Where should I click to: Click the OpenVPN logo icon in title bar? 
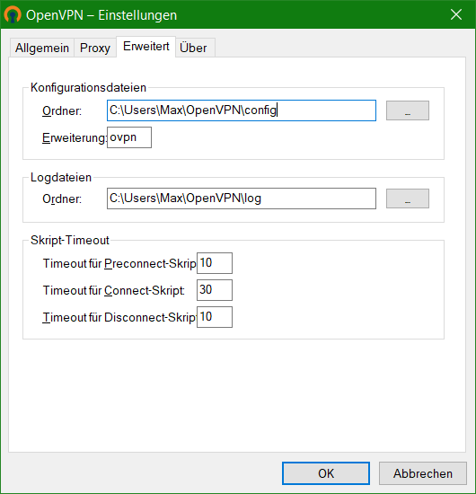pyautogui.click(x=13, y=14)
